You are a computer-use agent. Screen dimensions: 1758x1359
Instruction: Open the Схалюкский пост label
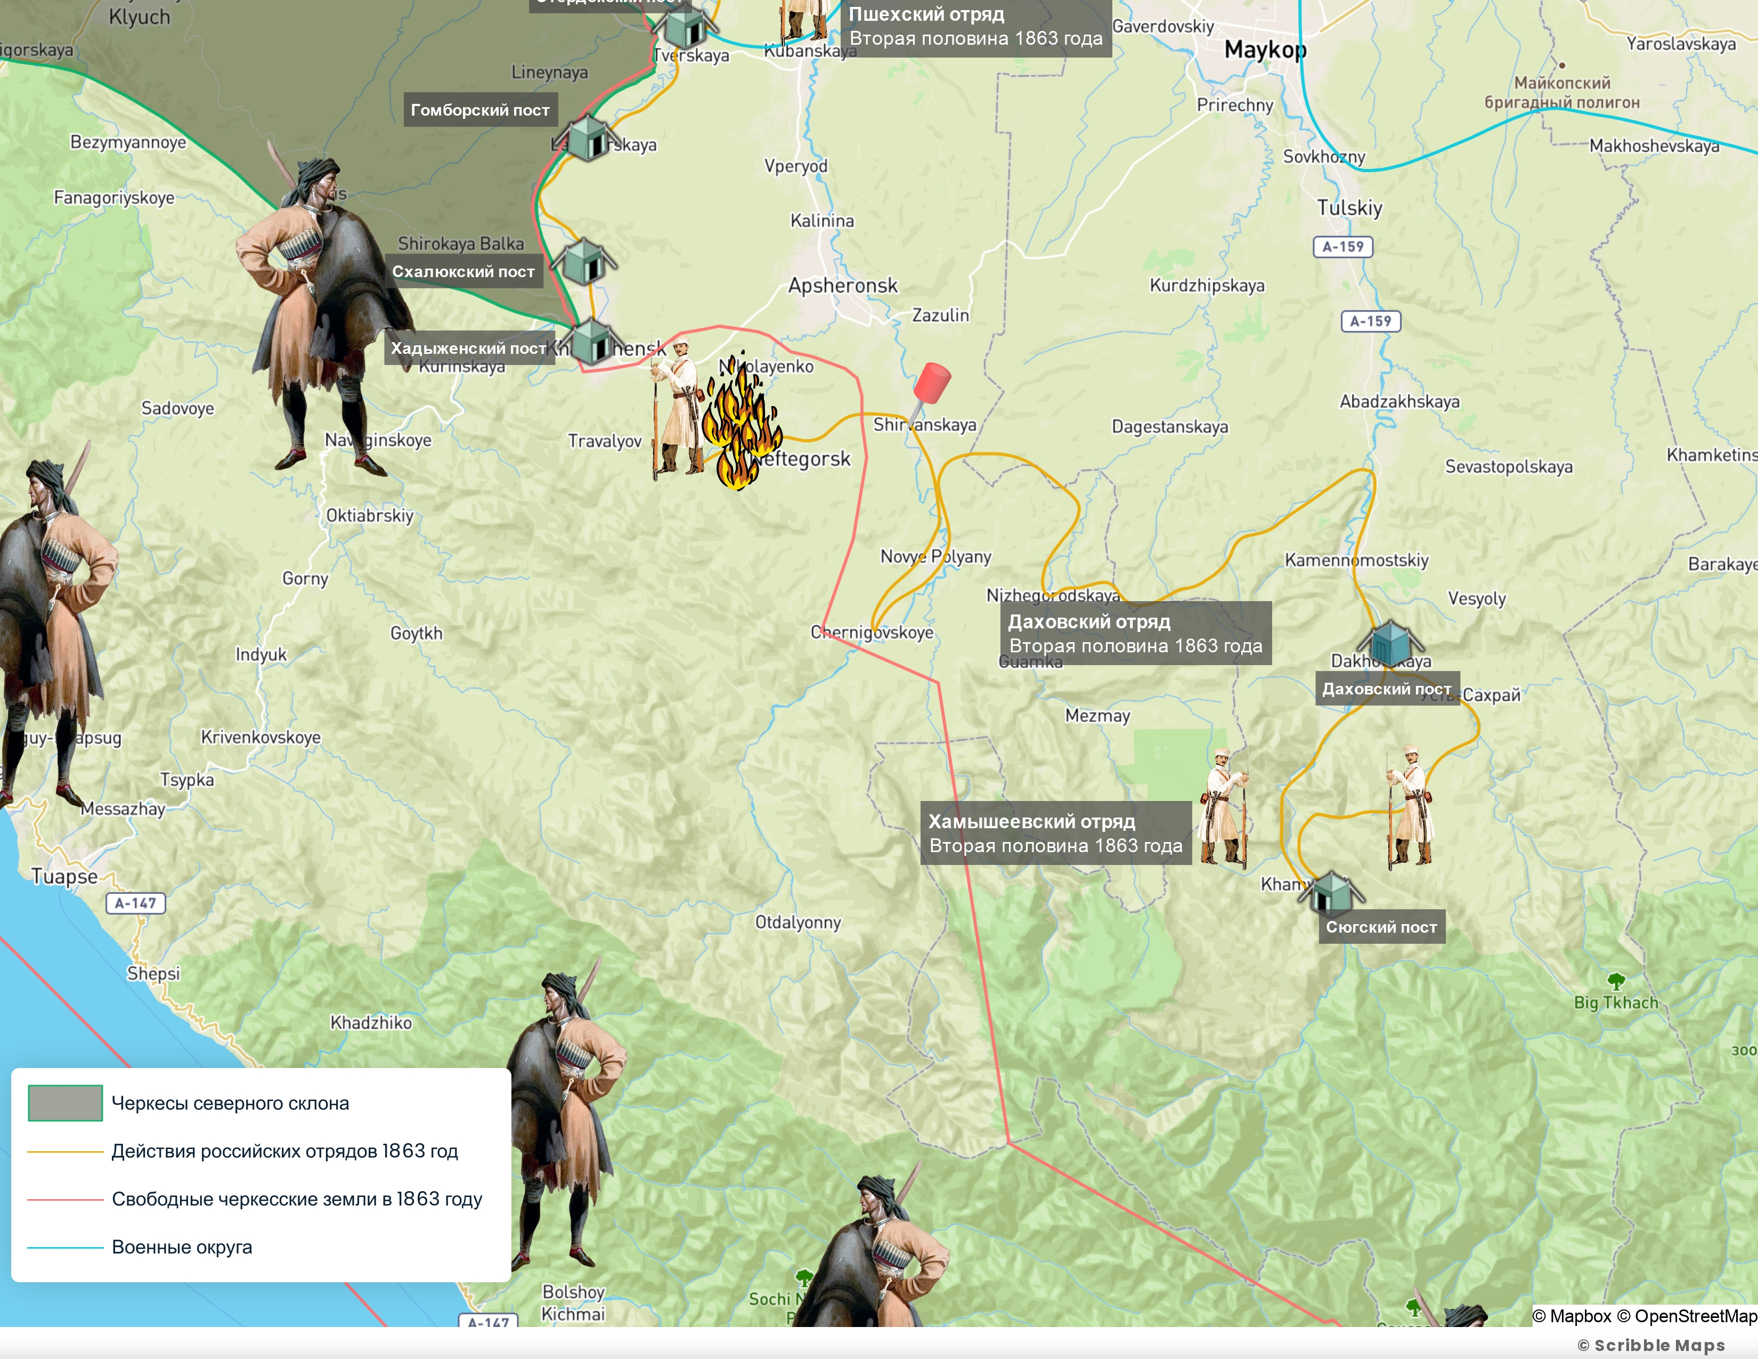tap(463, 271)
